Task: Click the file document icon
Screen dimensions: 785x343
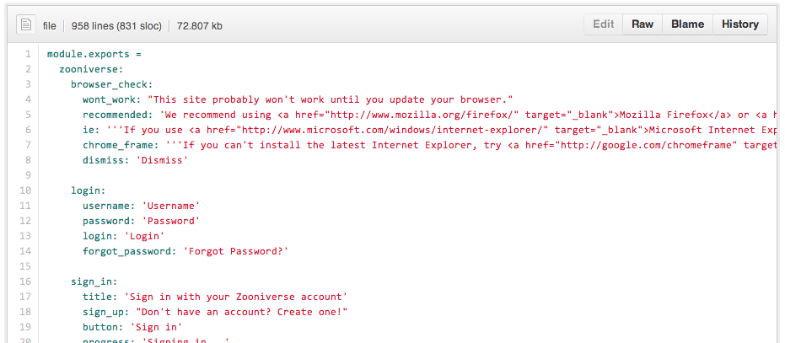Action: pos(26,25)
